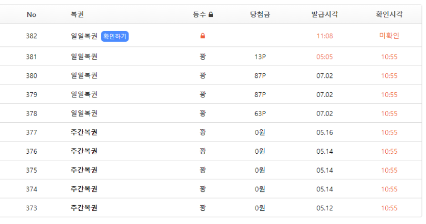Click the 05.12 issue date
The width and height of the screenshot is (426, 224).
coord(324,208)
